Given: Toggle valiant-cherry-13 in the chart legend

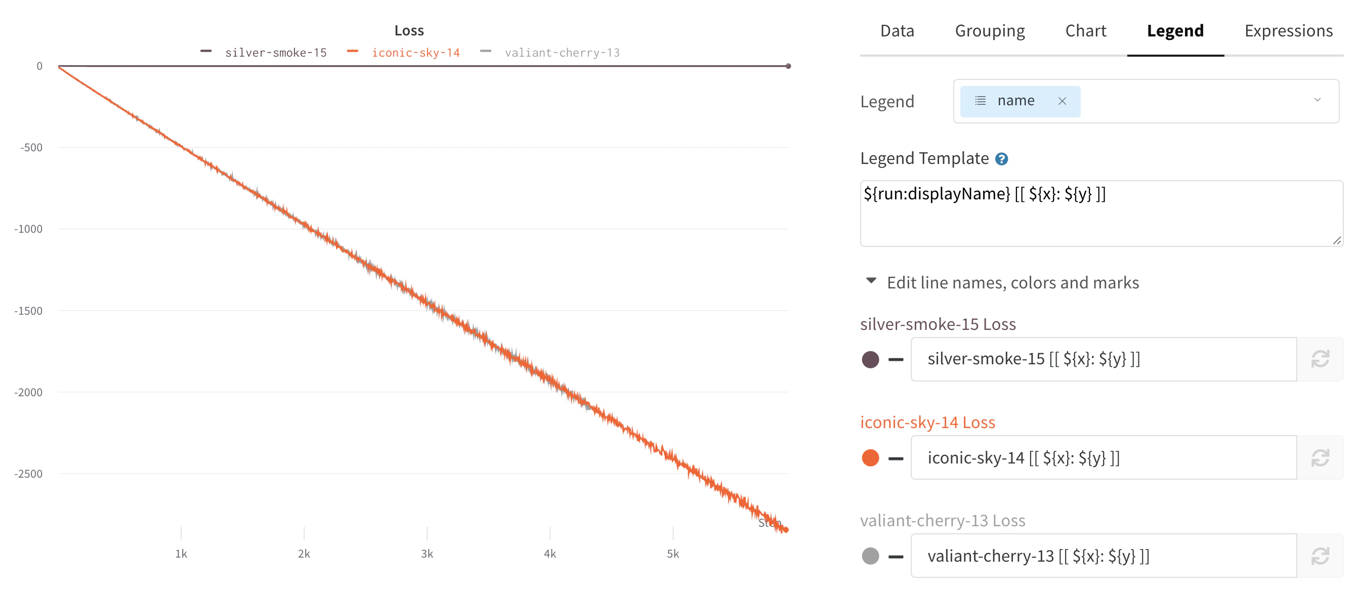Looking at the screenshot, I should click(562, 52).
